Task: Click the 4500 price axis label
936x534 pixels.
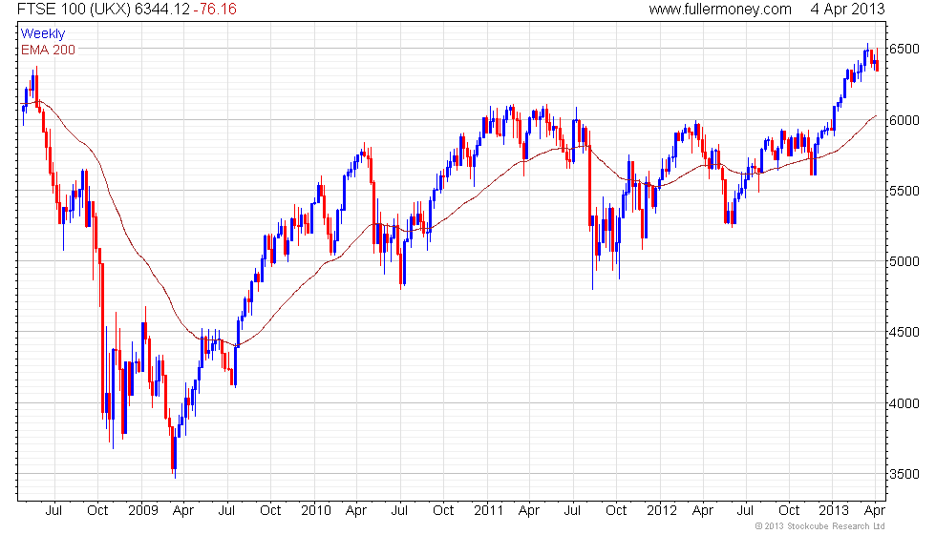Action: pos(904,332)
